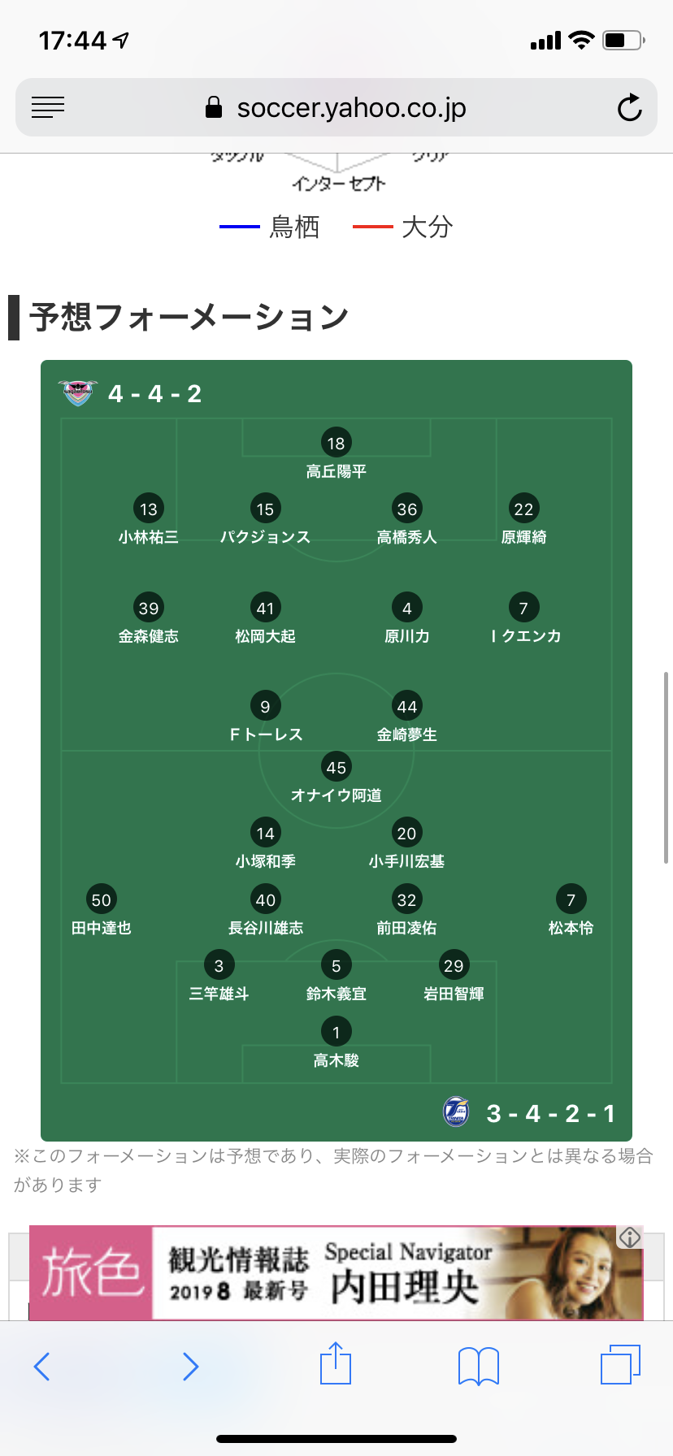Tap the Safari forward arrow
673x1456 pixels.
click(190, 1366)
